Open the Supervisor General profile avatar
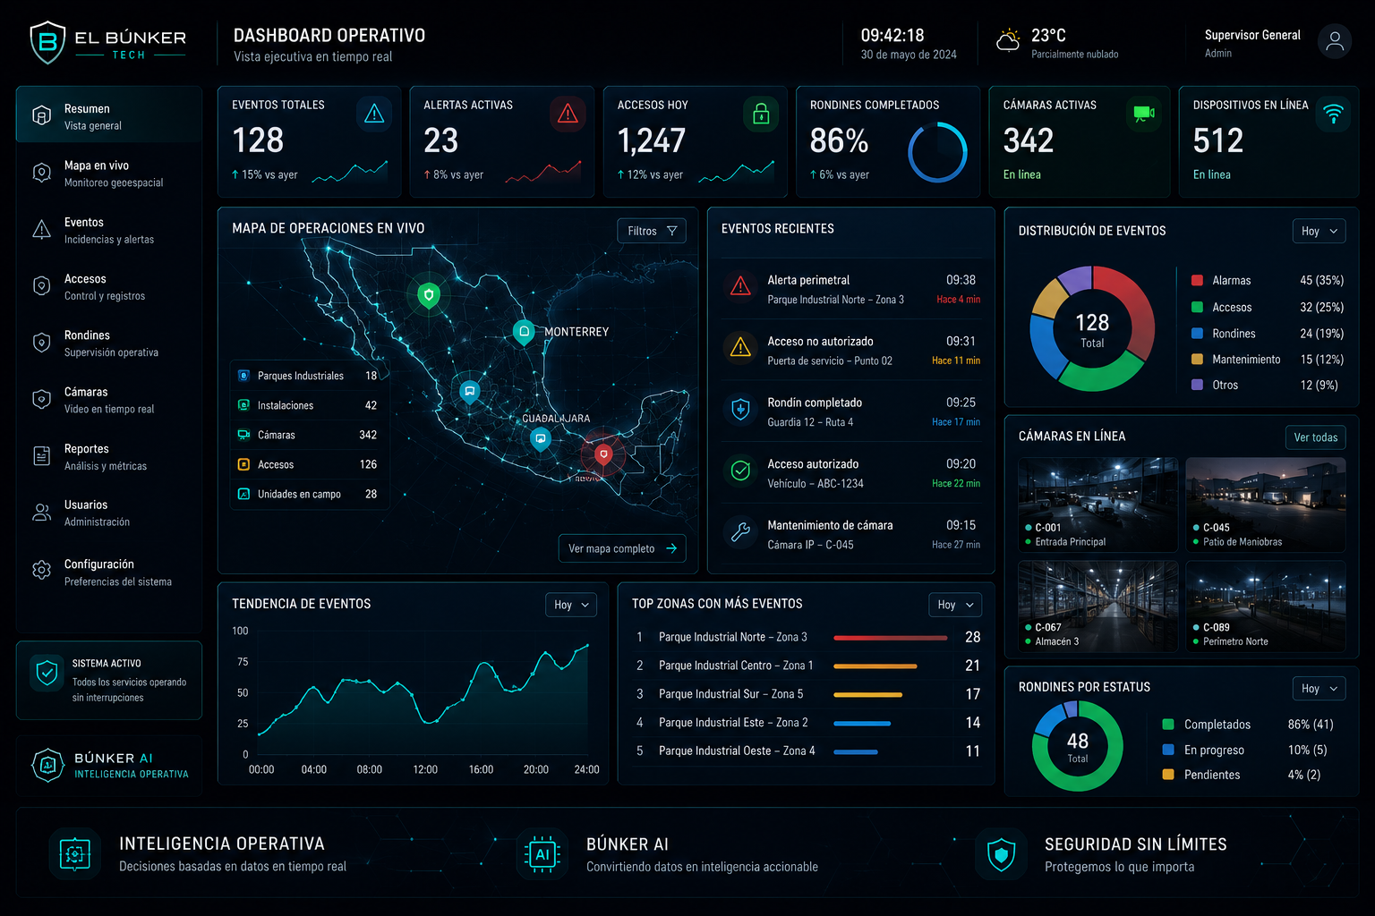This screenshot has width=1375, height=916. pyautogui.click(x=1335, y=41)
